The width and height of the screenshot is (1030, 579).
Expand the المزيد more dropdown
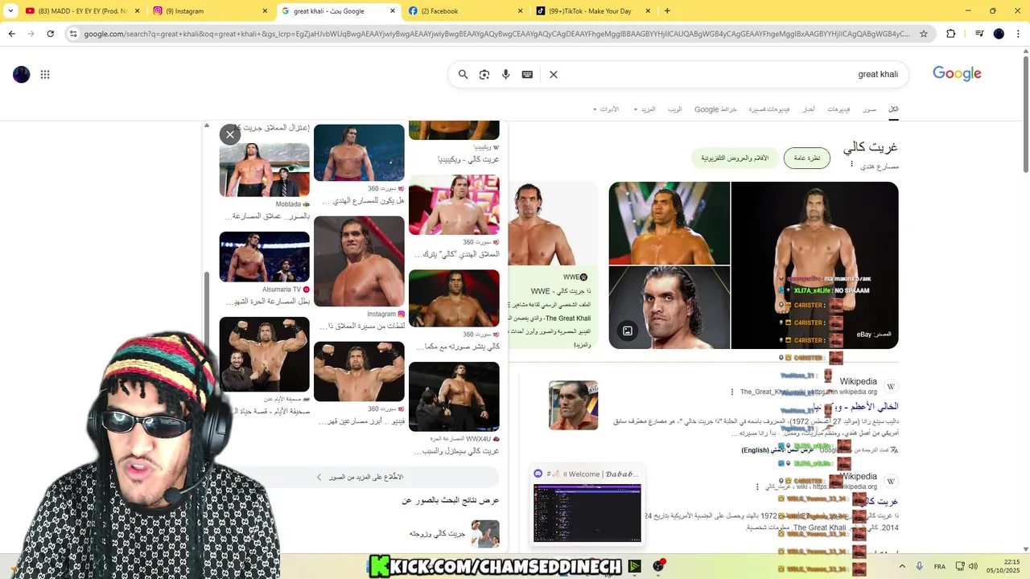[x=645, y=109]
